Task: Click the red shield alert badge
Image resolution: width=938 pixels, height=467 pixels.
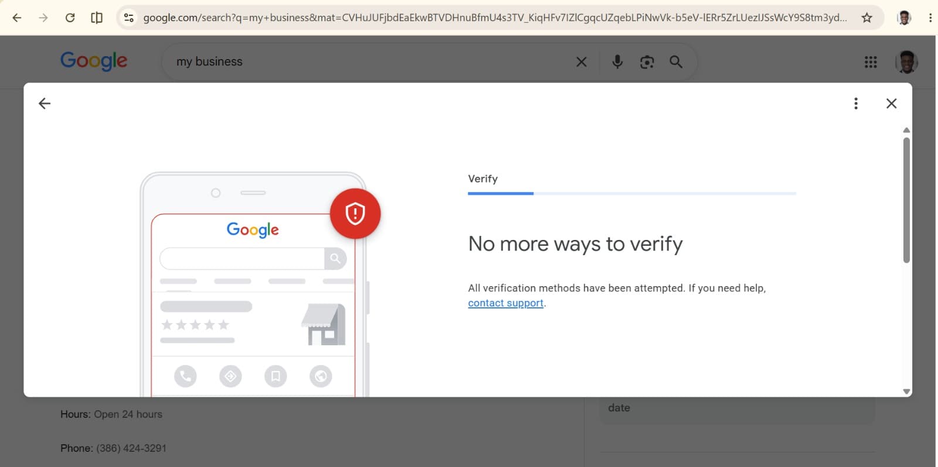Action: point(355,214)
